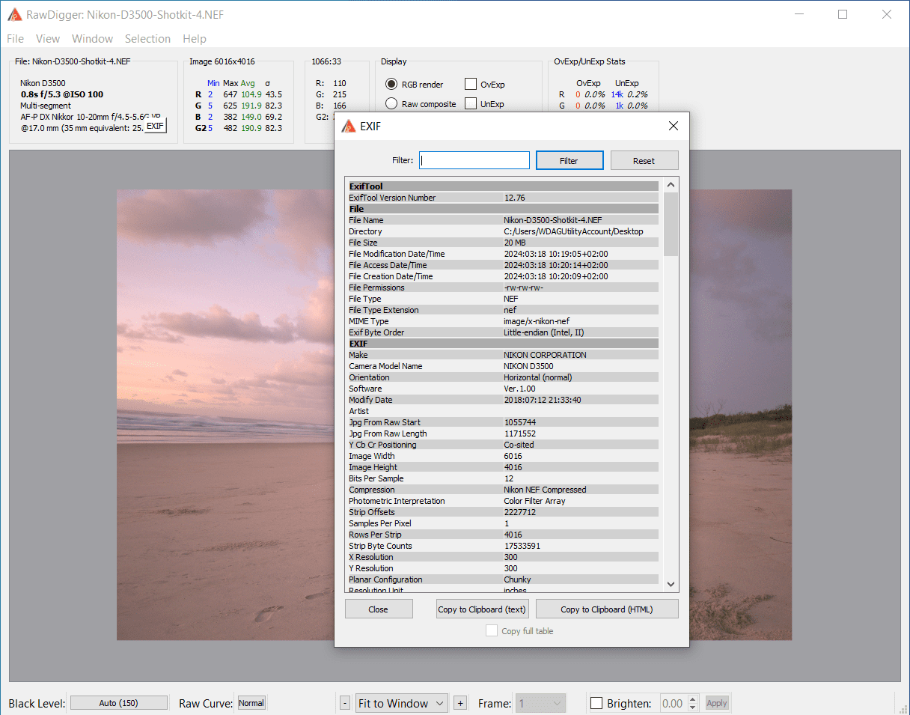The image size is (910, 715).
Task: Enable the OvExp checkbox
Action: click(x=471, y=84)
